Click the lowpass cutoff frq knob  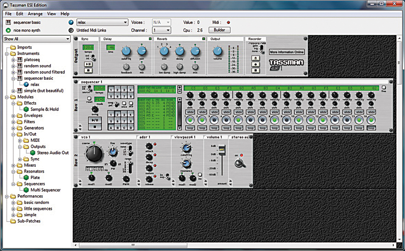pyautogui.click(x=186, y=148)
